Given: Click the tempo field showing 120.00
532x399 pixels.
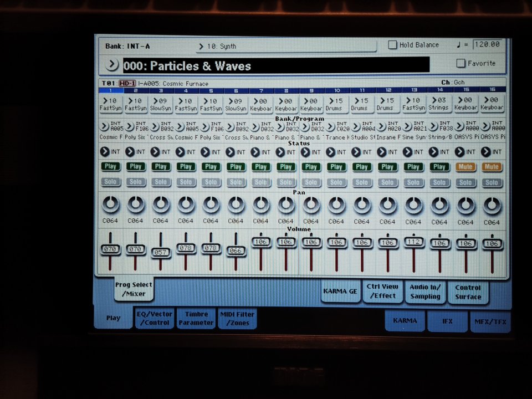Looking at the screenshot, I should coord(487,44).
